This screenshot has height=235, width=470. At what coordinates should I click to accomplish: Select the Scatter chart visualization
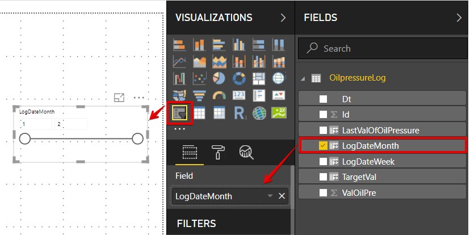[200, 78]
